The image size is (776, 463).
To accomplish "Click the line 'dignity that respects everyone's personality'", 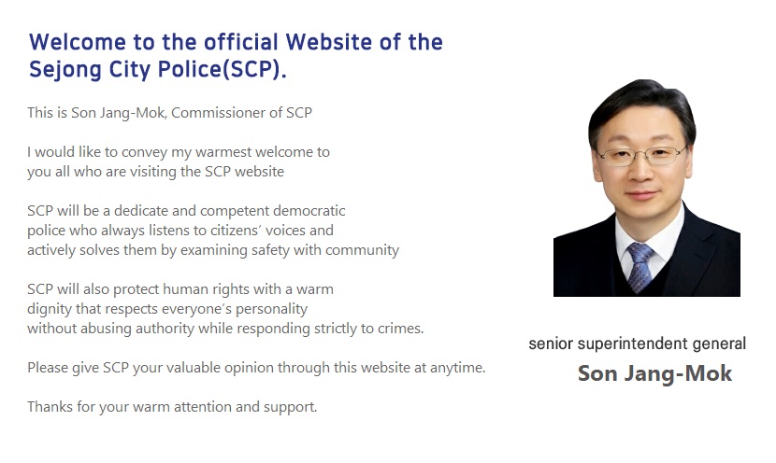I will tap(167, 309).
